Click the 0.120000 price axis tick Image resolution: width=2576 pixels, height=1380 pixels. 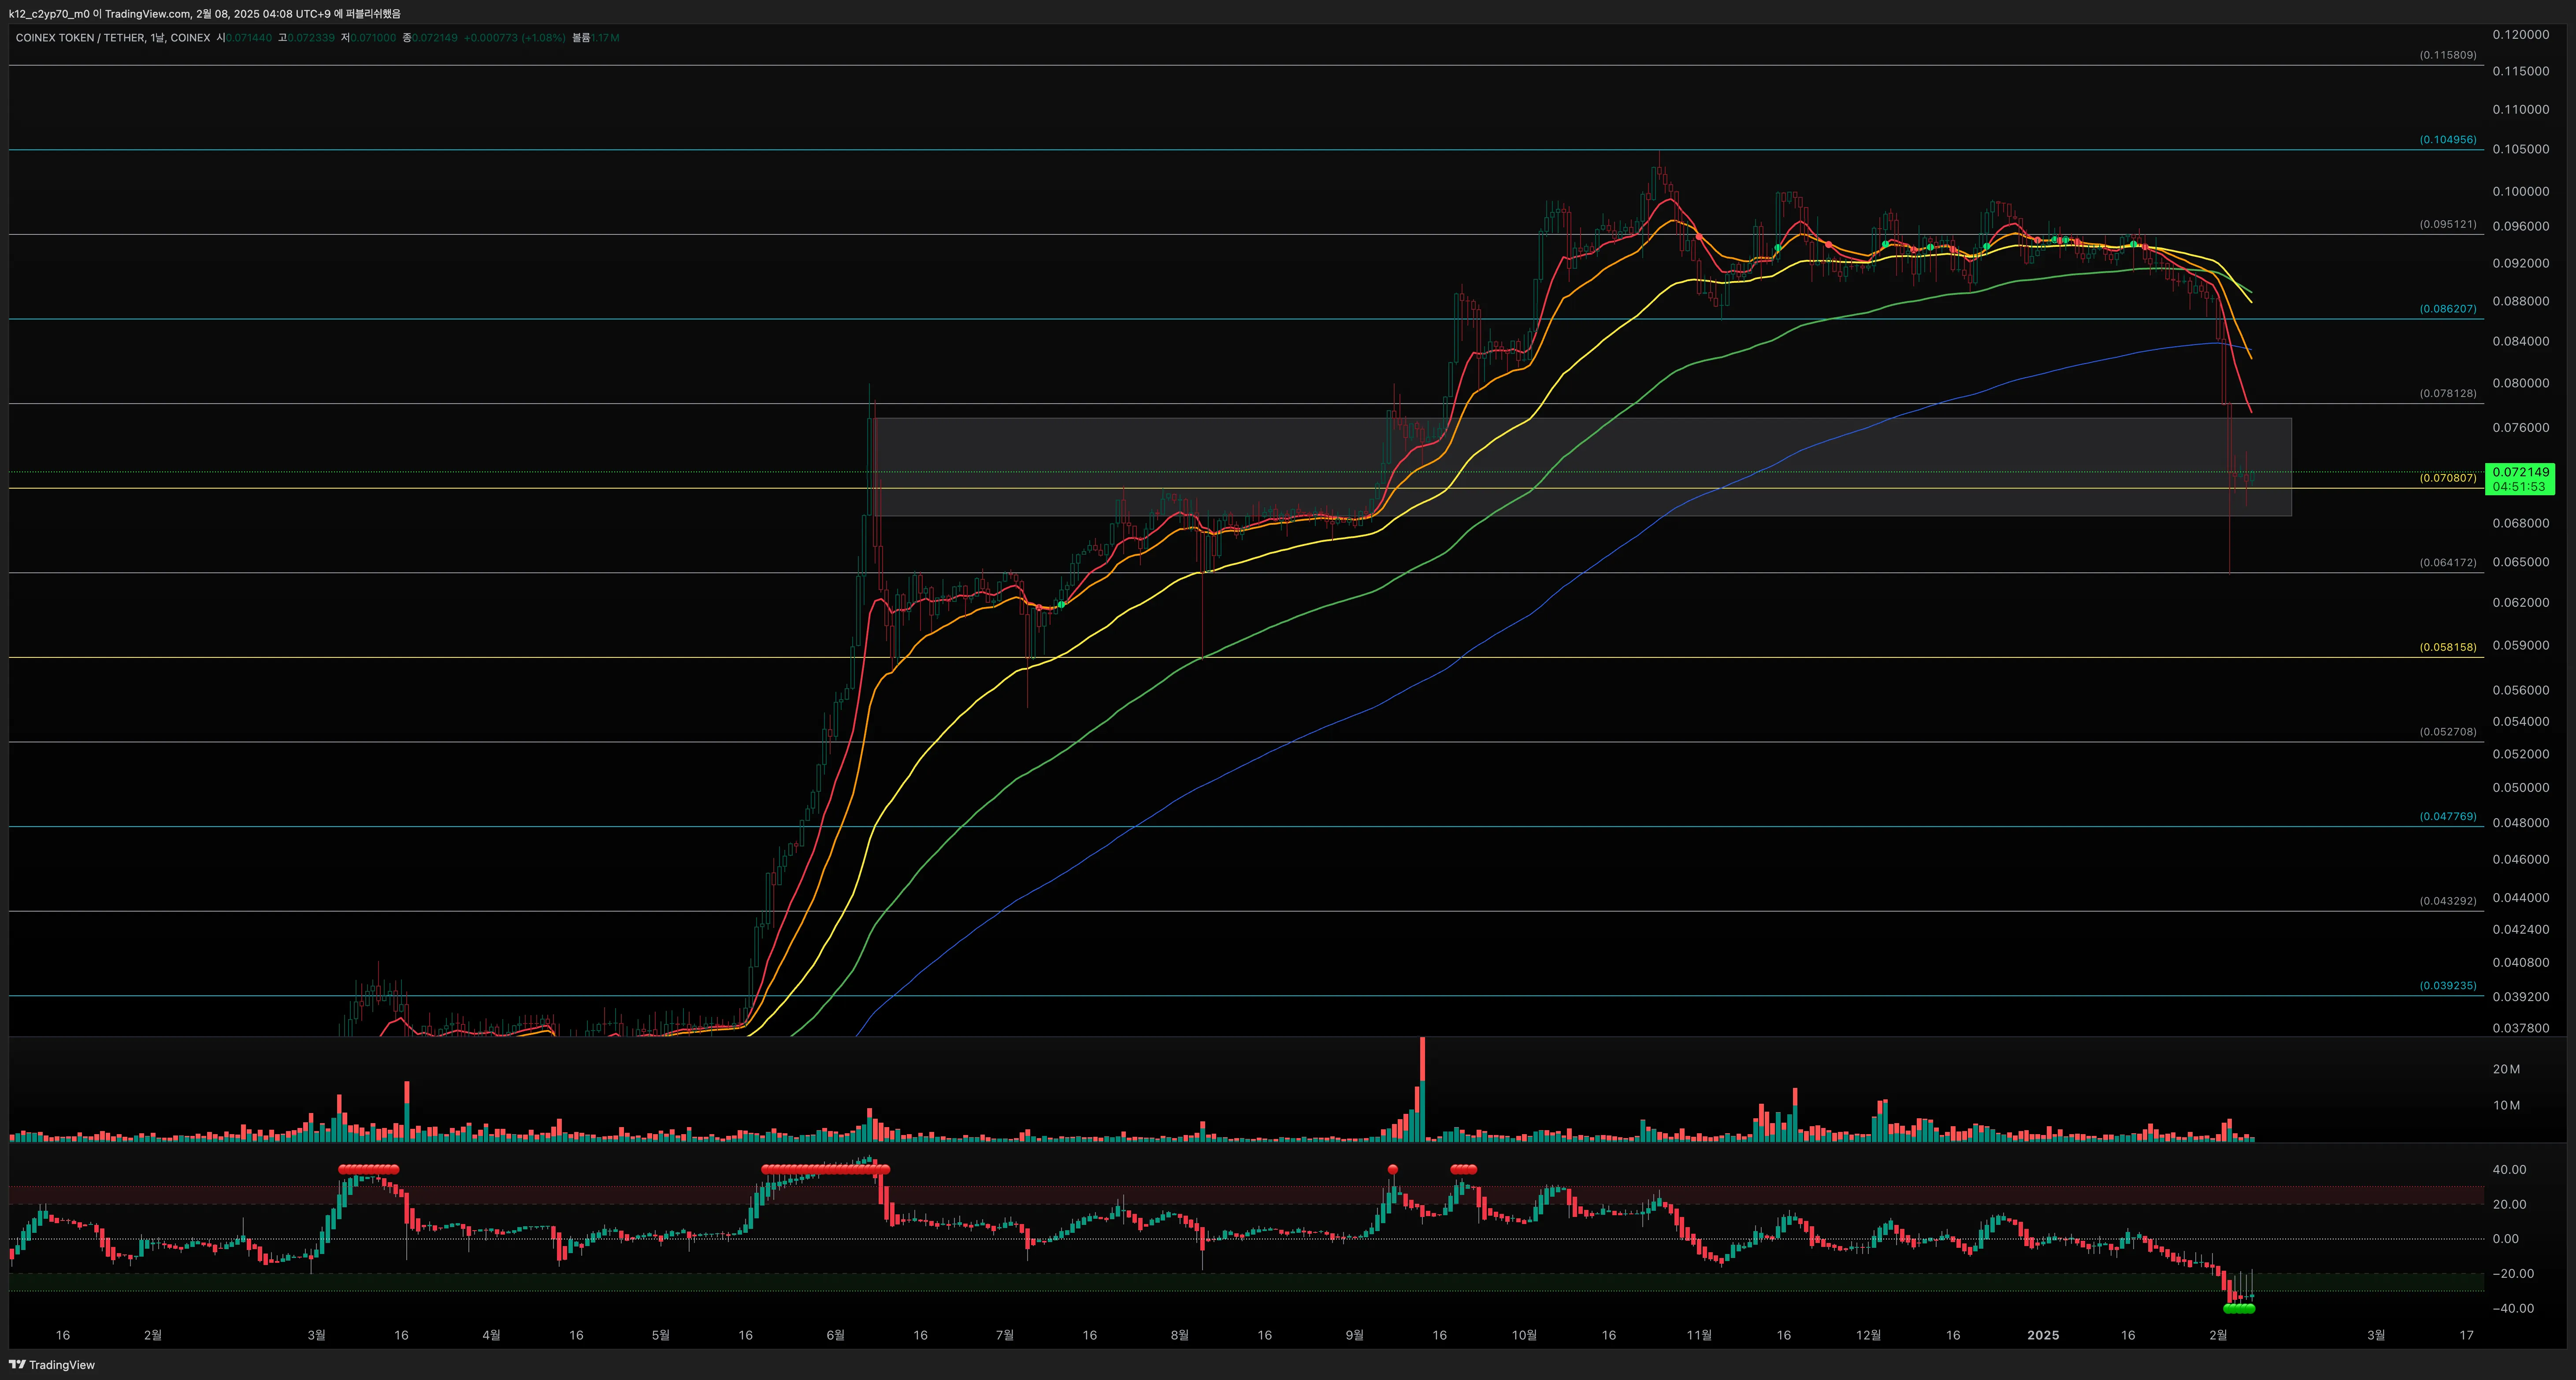2520,34
